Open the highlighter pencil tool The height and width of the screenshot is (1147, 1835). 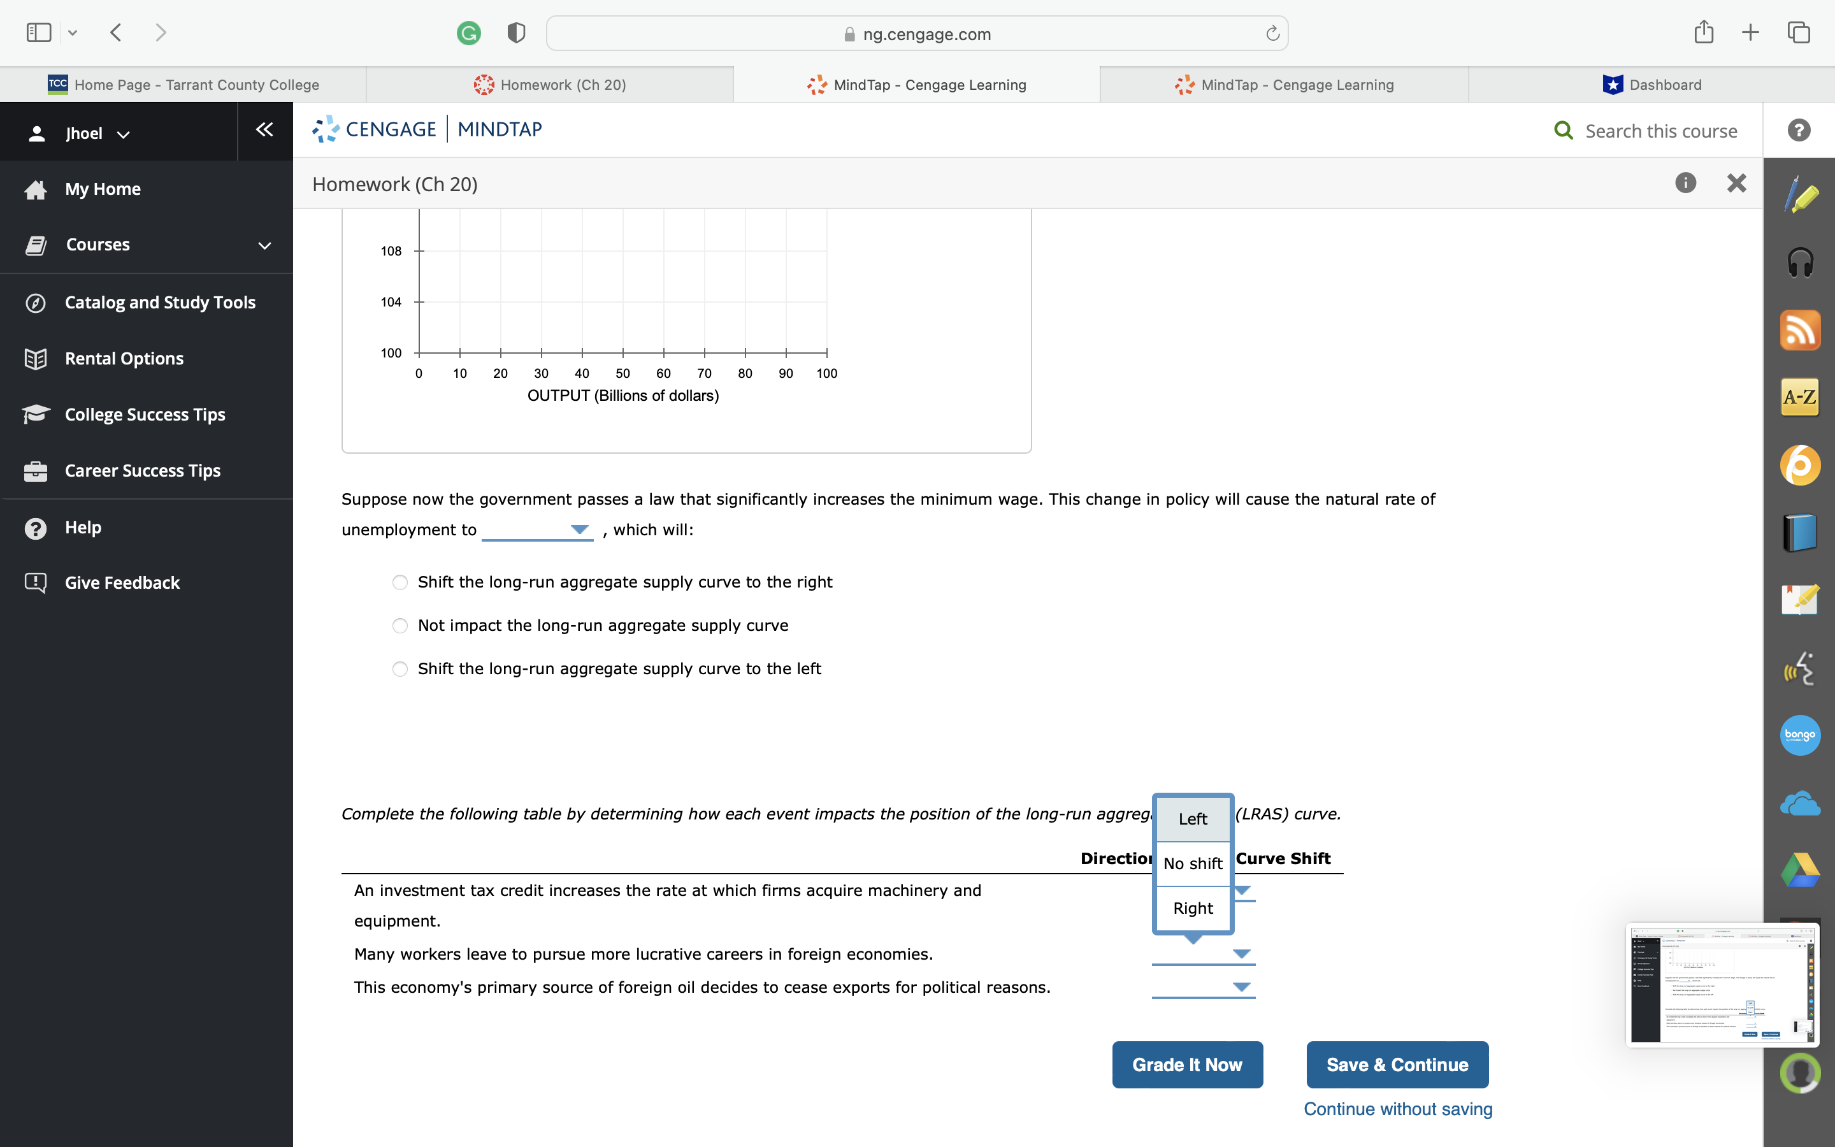[1800, 196]
